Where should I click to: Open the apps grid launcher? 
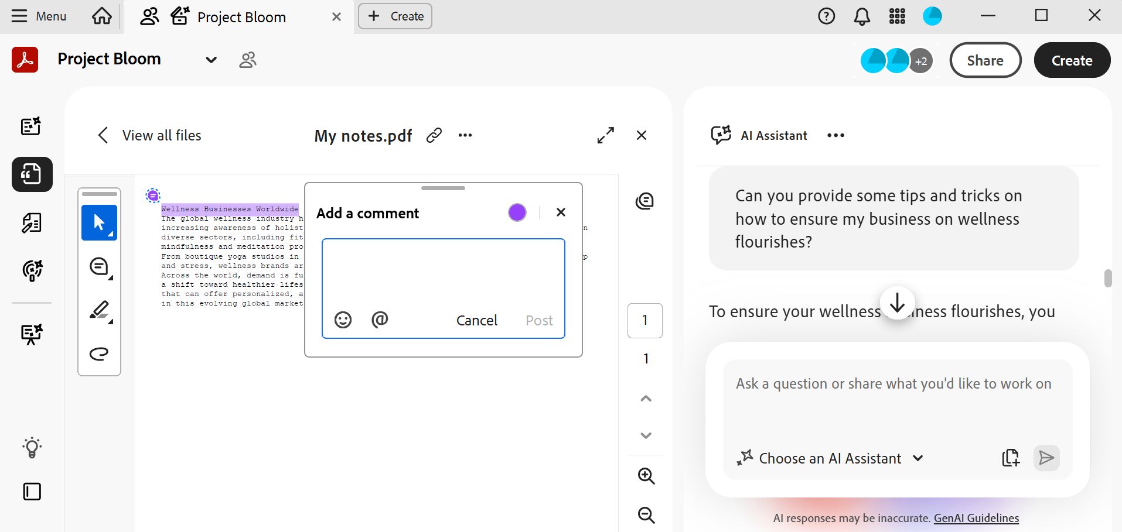pos(897,16)
